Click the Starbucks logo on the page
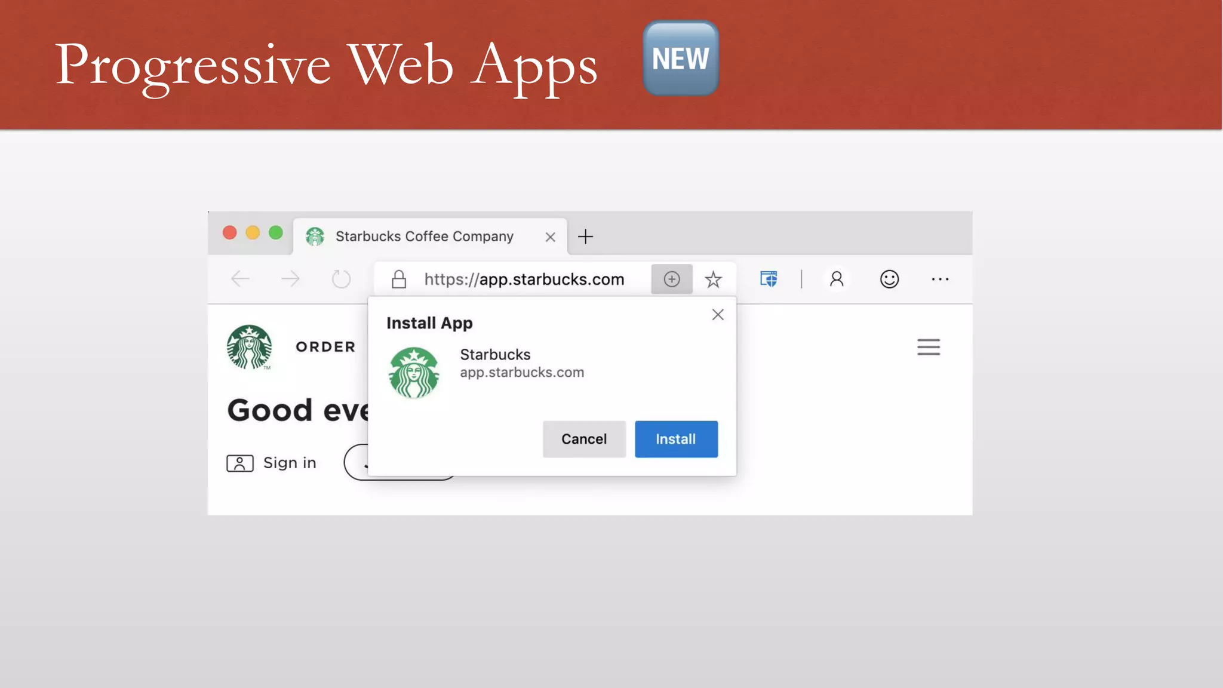The image size is (1223, 688). point(249,347)
